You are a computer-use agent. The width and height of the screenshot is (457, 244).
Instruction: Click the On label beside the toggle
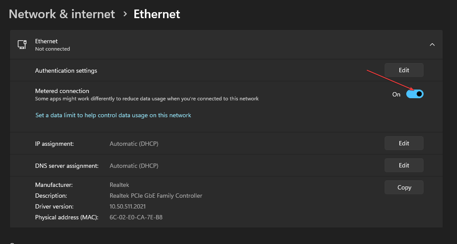(396, 94)
